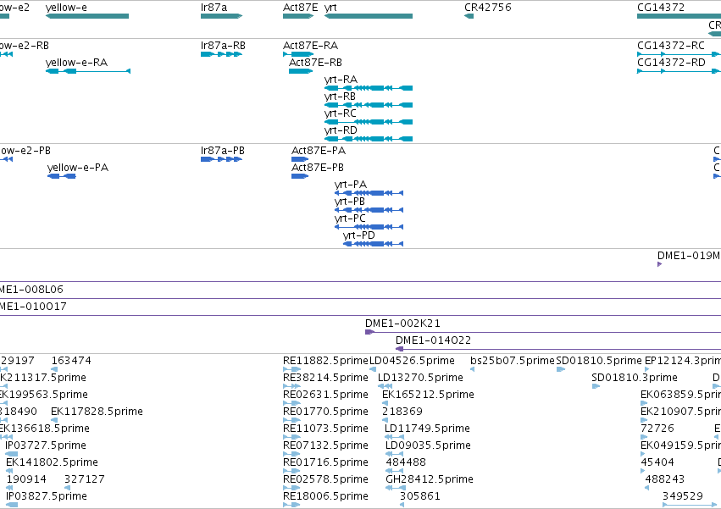This screenshot has height=509, width=721.
Task: Select protein yrt-PD label
Action: (359, 235)
